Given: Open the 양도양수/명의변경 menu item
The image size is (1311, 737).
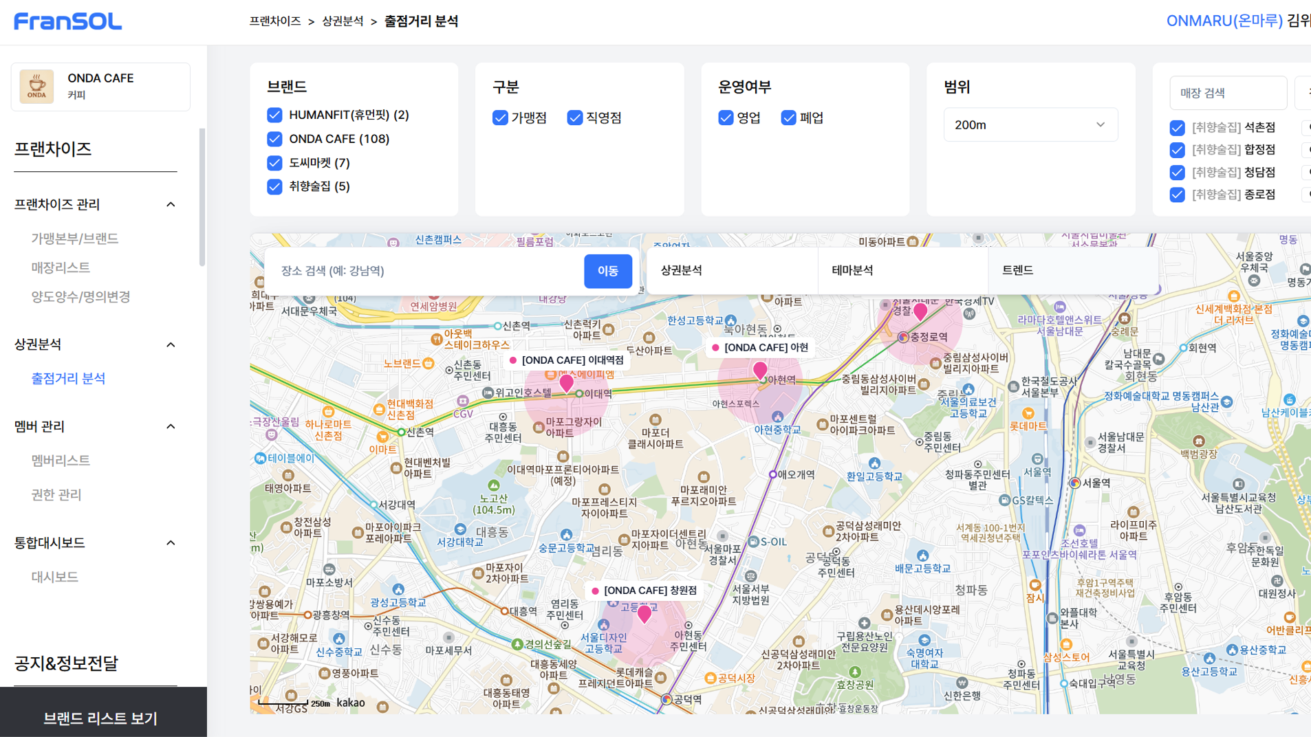Looking at the screenshot, I should pos(80,297).
